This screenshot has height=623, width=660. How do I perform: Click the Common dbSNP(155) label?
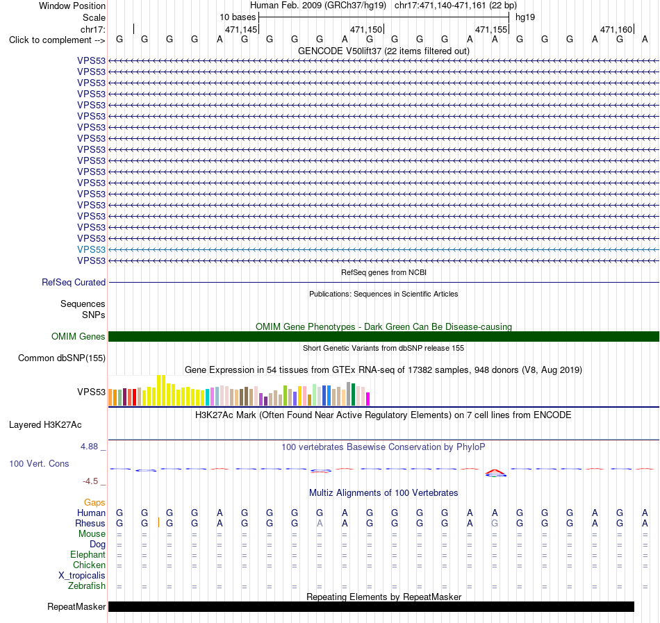click(x=61, y=358)
